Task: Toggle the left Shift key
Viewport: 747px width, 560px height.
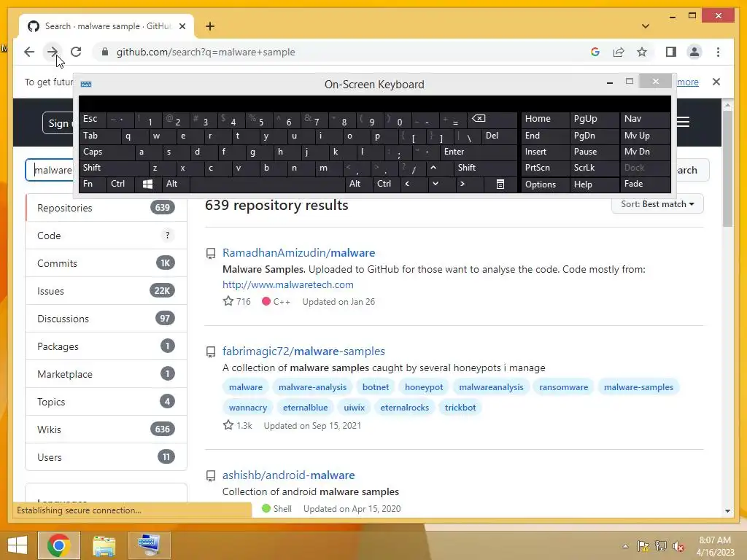Action: click(x=114, y=168)
